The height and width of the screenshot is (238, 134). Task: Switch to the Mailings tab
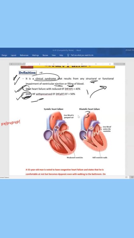(35, 55)
